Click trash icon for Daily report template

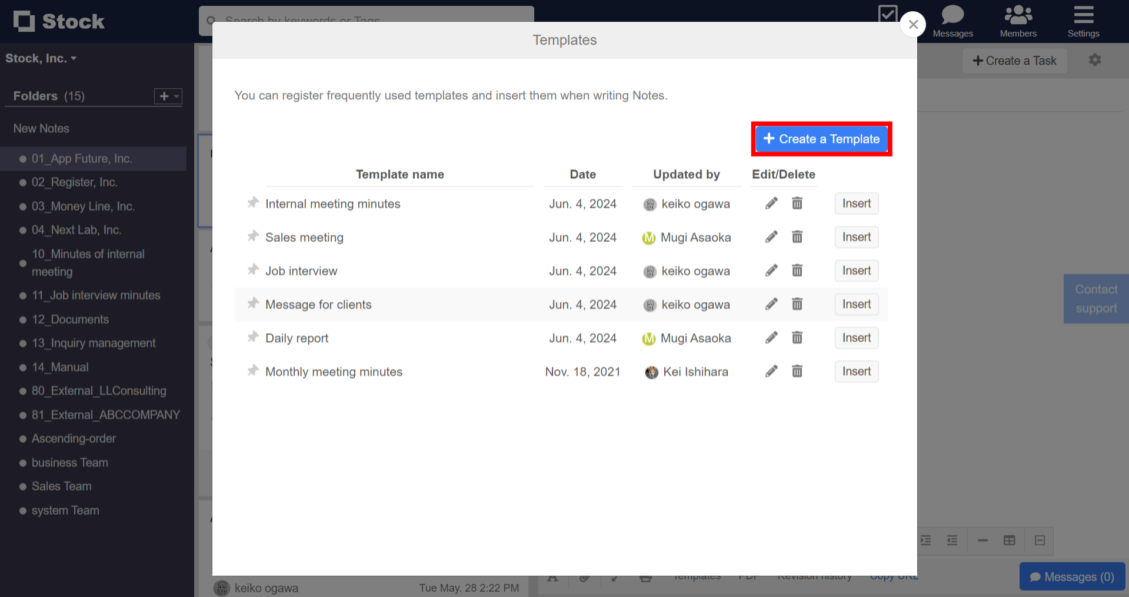pyautogui.click(x=797, y=338)
